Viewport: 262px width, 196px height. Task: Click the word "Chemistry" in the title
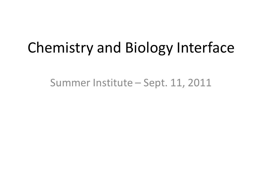(60, 48)
